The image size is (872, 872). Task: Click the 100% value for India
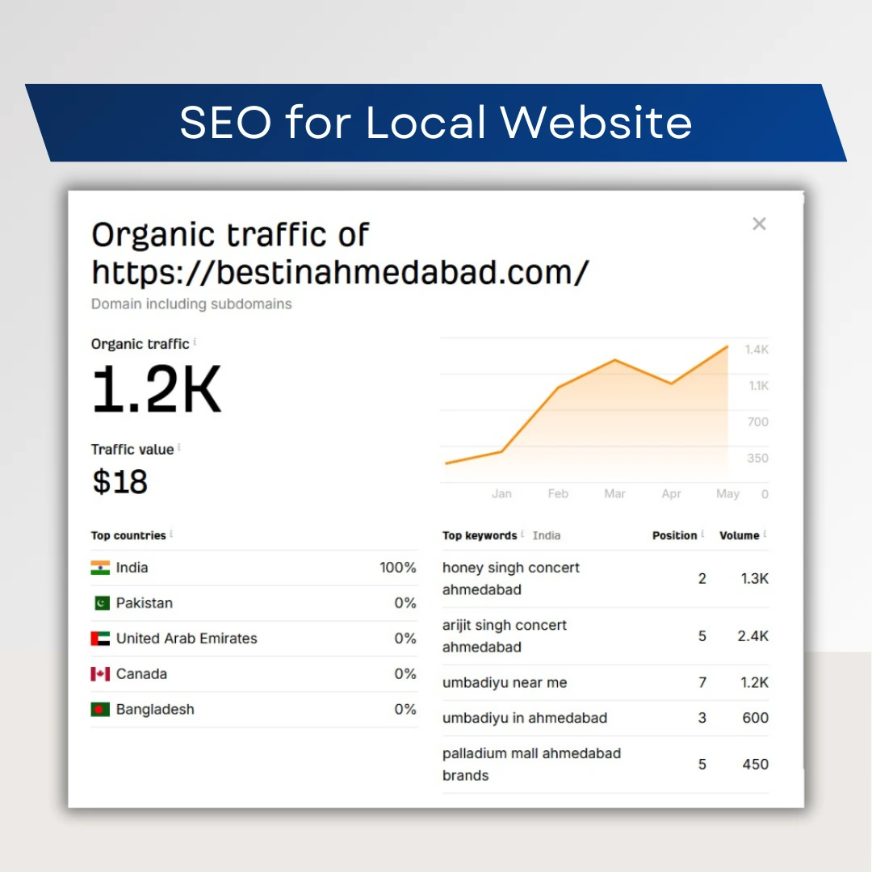(397, 568)
